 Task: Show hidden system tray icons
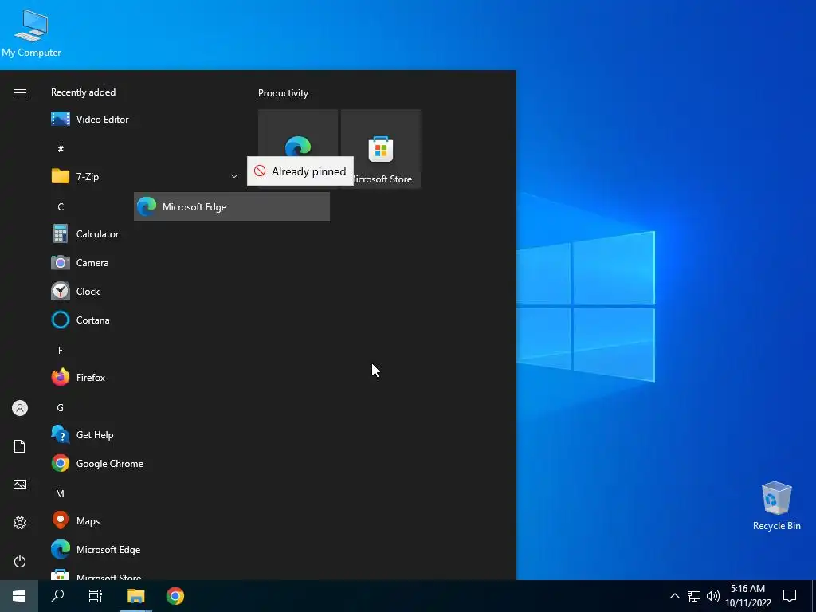(674, 596)
